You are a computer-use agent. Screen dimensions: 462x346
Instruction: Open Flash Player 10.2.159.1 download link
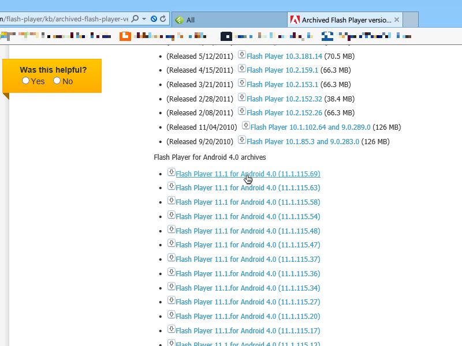(282, 70)
